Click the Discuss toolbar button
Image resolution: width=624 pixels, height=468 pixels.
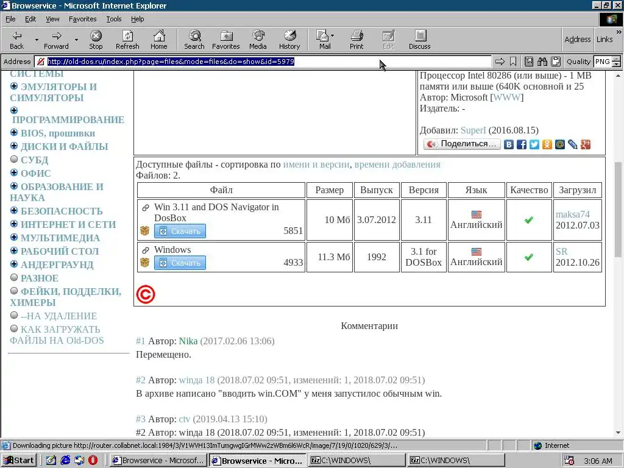tap(419, 40)
